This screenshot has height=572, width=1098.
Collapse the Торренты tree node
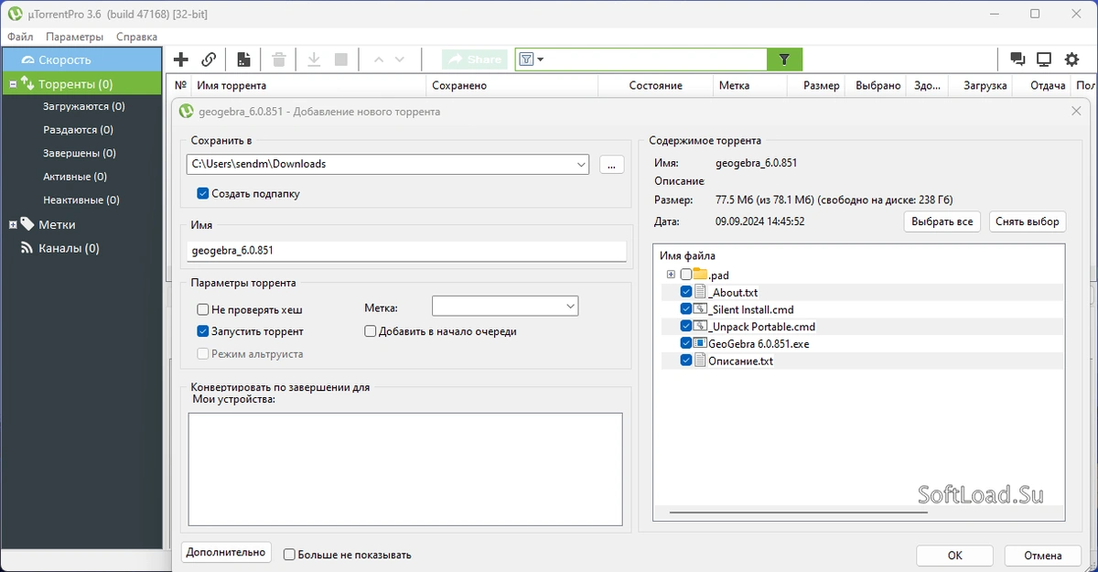13,84
